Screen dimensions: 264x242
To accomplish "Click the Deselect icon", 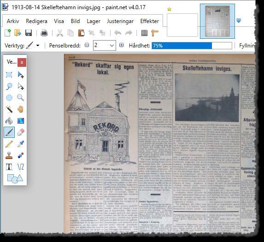I will 102,33.
